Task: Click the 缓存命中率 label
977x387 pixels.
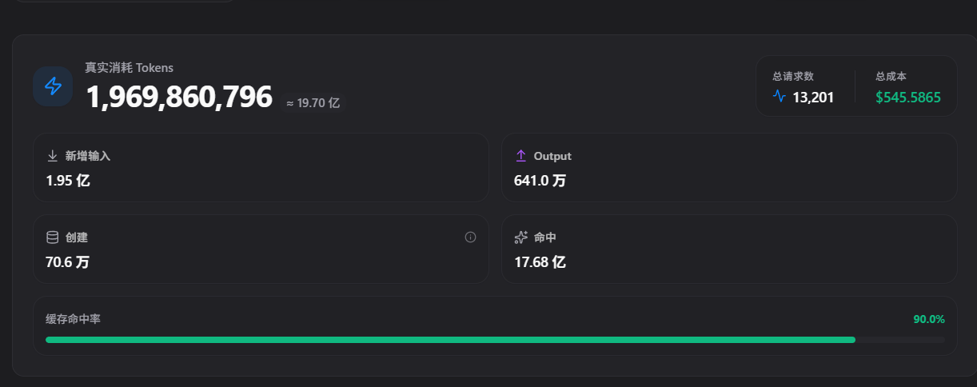Action: click(x=74, y=319)
